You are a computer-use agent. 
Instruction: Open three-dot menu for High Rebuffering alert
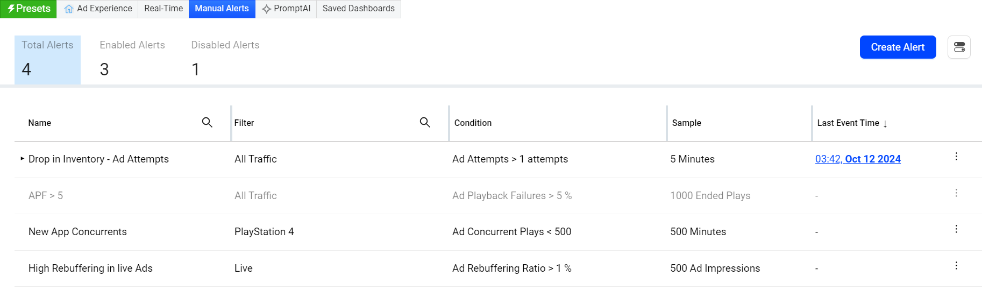pos(956,266)
